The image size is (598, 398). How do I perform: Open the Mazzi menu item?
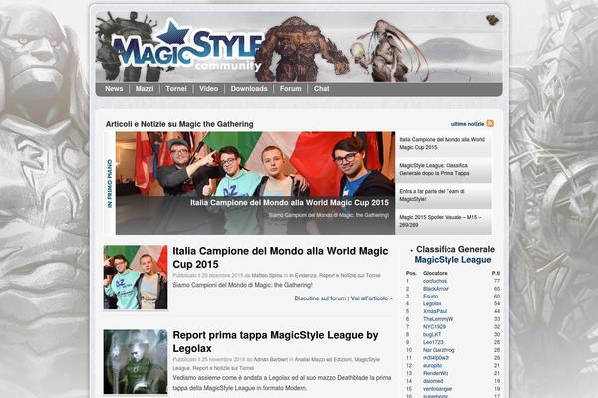pyautogui.click(x=145, y=89)
